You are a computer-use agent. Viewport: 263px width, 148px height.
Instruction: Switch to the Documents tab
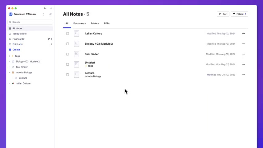79,23
